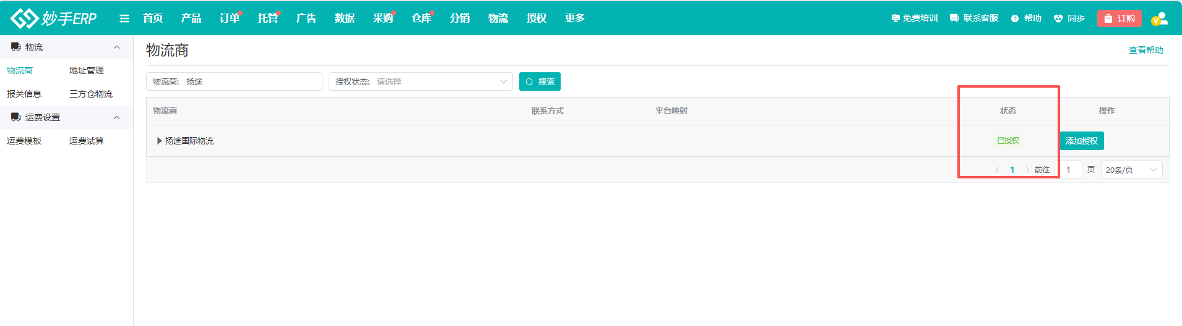1182x326 pixels.
Task: Select 报关信息 in the sidebar
Action: click(24, 94)
